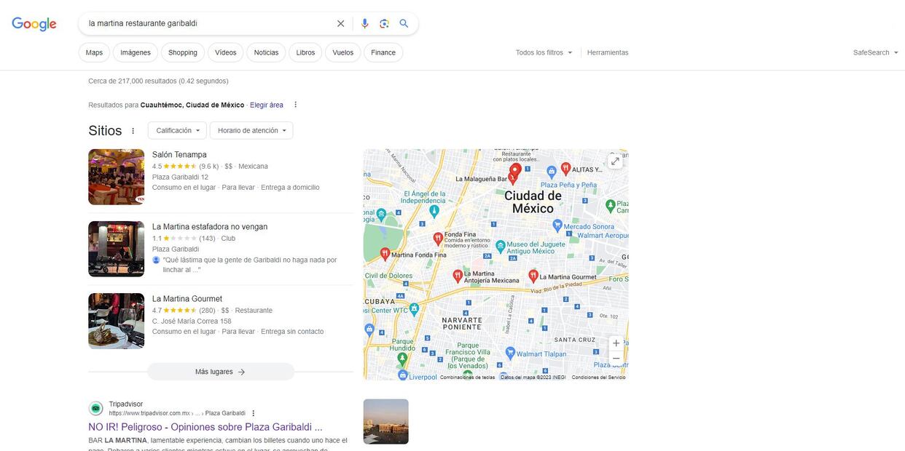The height and width of the screenshot is (451, 905).
Task: Zoom out on the map
Action: tap(616, 359)
